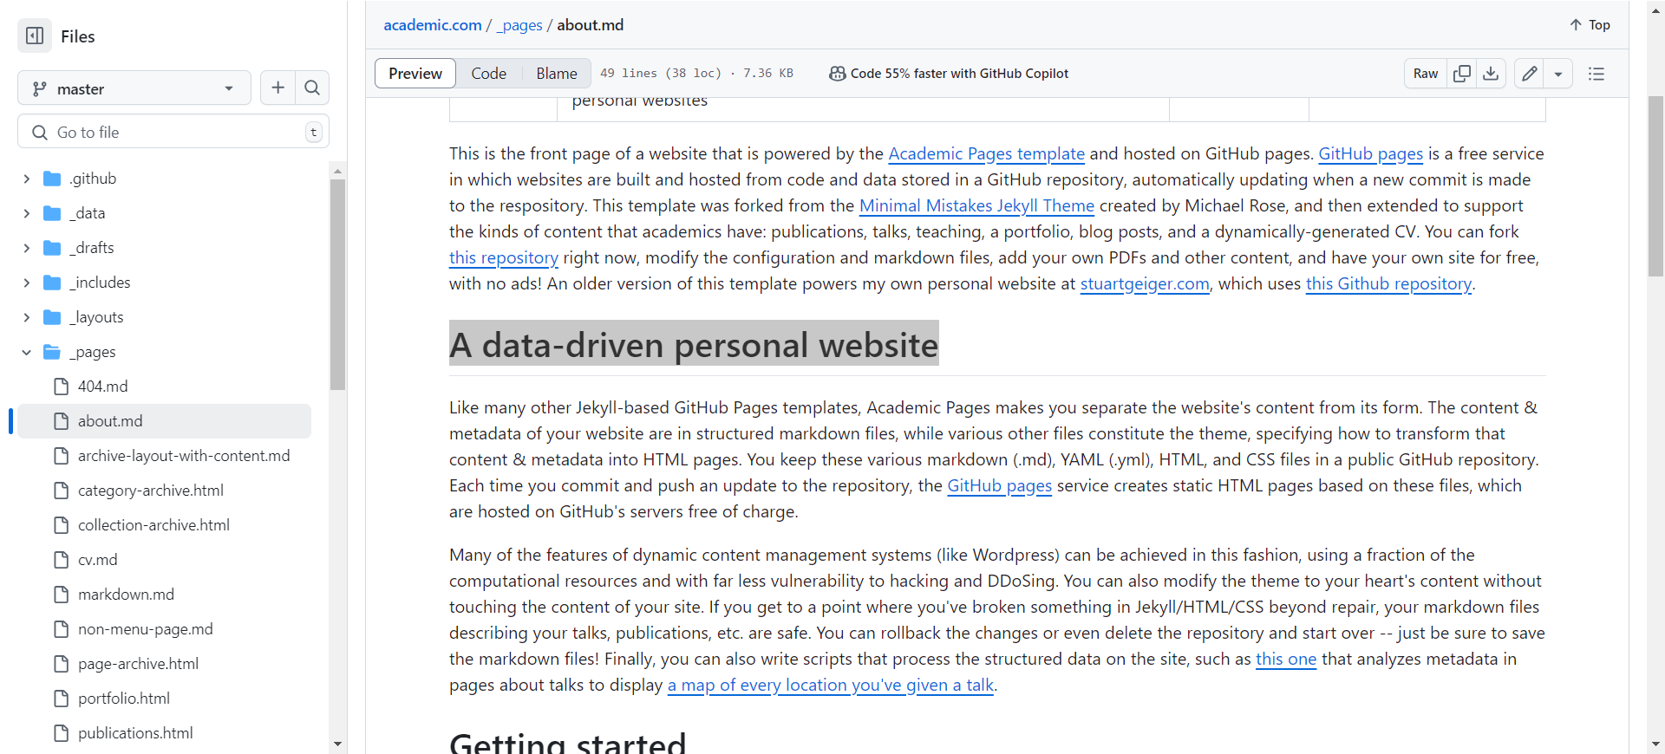This screenshot has height=754, width=1665.
Task: Click the _includes folder icon
Action: 52,283
